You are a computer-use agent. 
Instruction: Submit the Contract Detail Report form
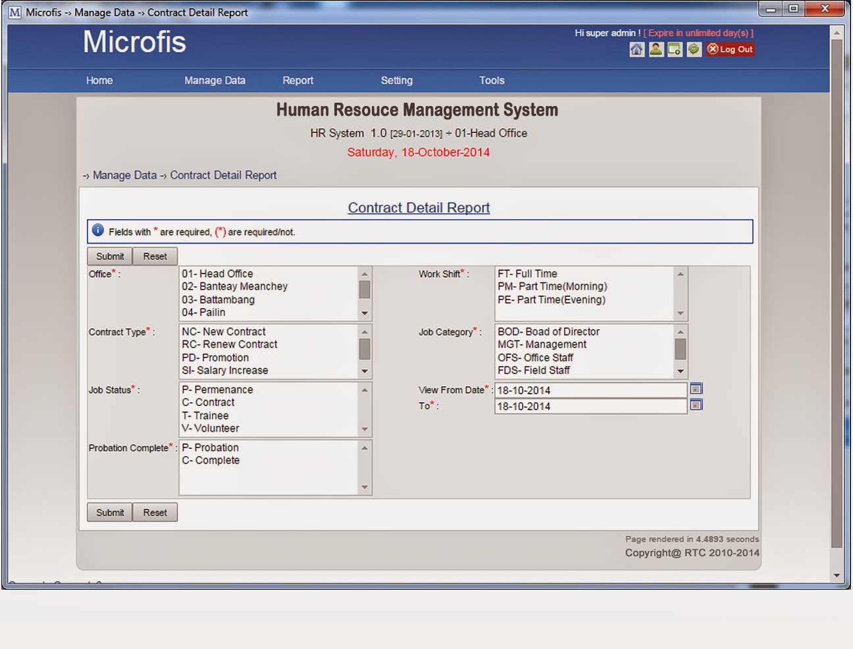(109, 256)
